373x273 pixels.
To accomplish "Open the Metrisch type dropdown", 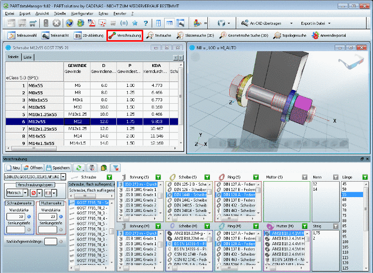I will [25, 192].
